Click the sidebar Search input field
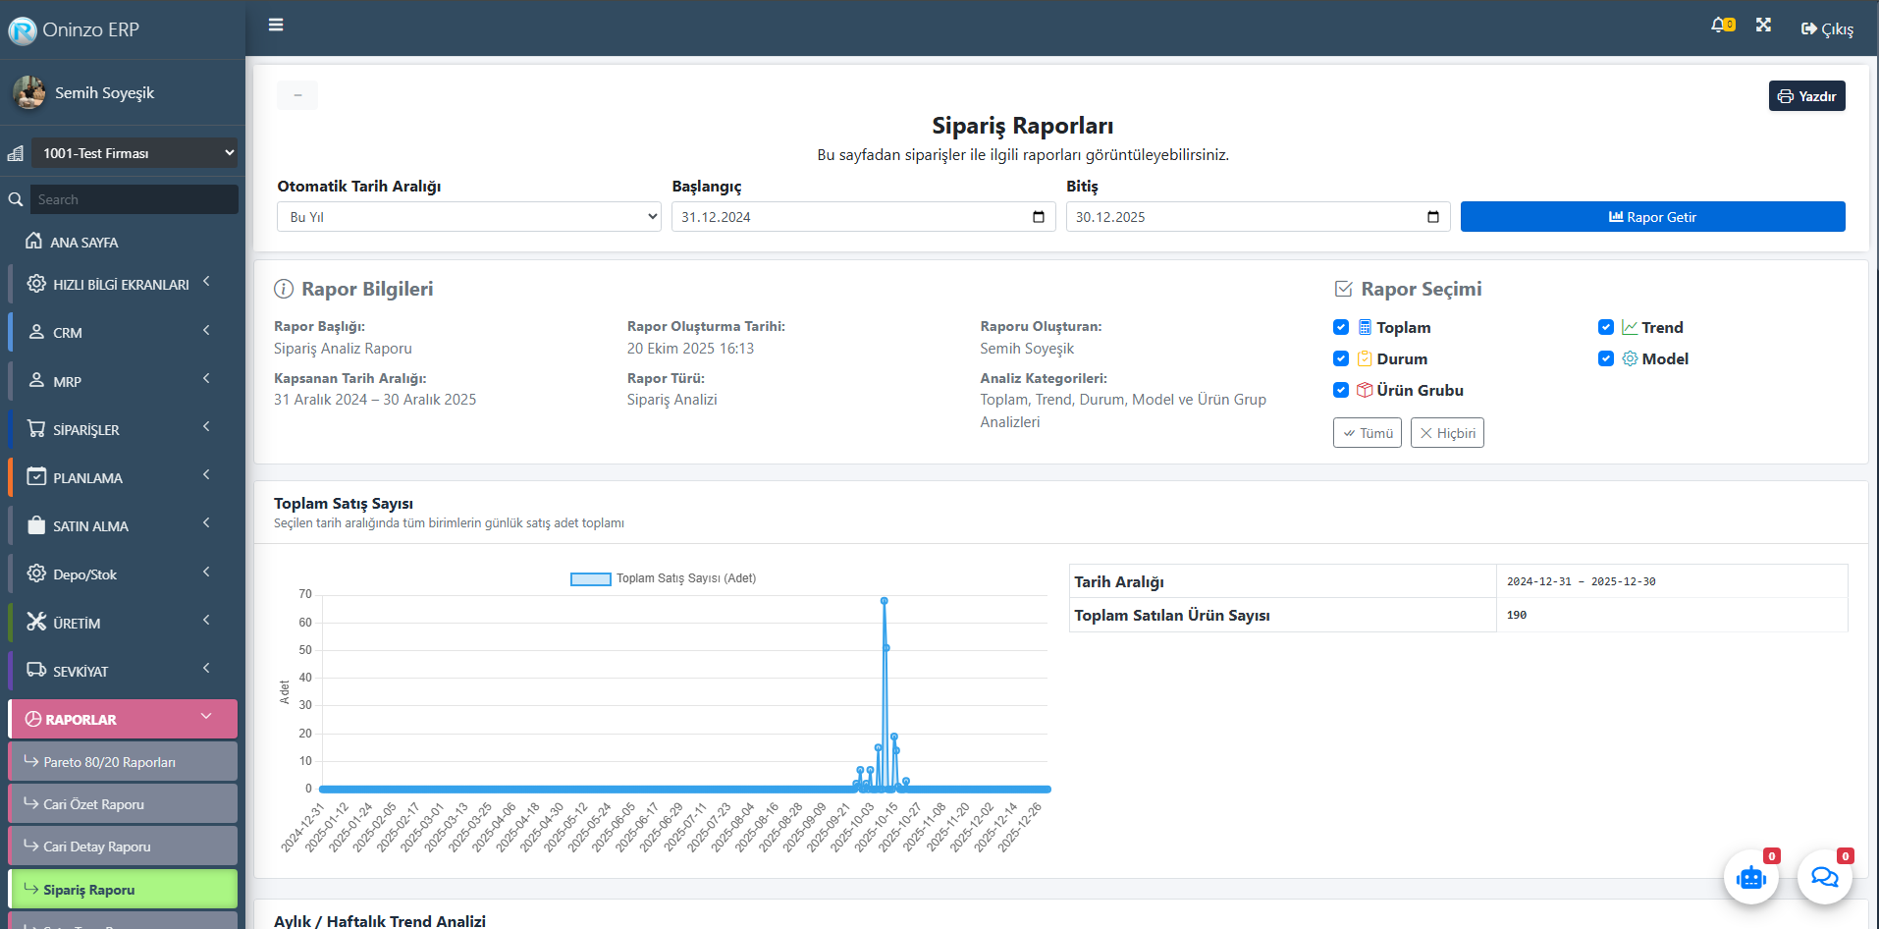This screenshot has height=929, width=1879. [x=134, y=199]
